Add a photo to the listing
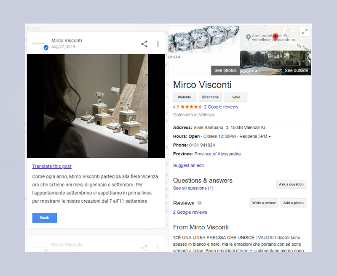 click(293, 203)
